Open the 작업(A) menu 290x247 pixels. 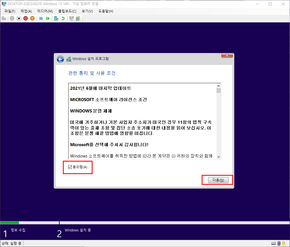coord(26,11)
